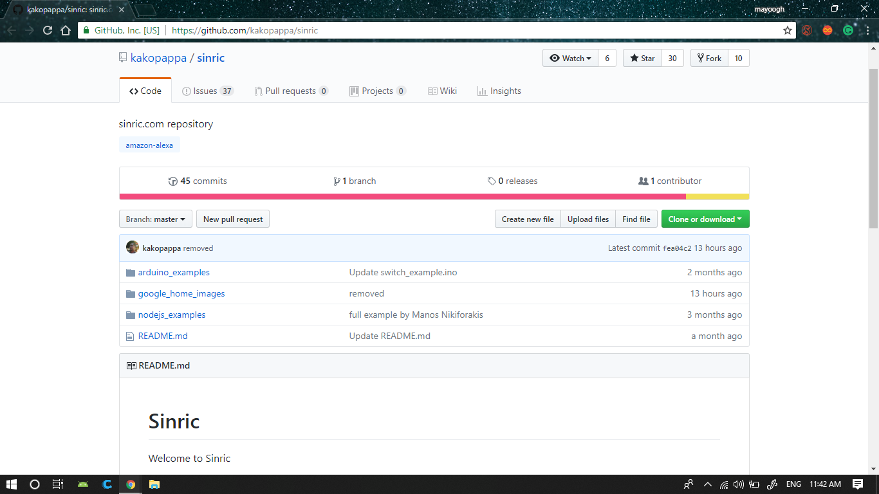Open Cortana search circle on taskbar
Image resolution: width=879 pixels, height=494 pixels.
click(x=35, y=484)
